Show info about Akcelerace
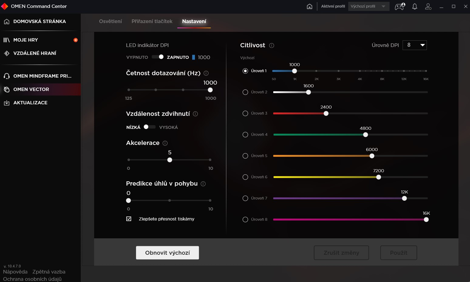Viewport: 470px width, 282px height. click(x=165, y=143)
